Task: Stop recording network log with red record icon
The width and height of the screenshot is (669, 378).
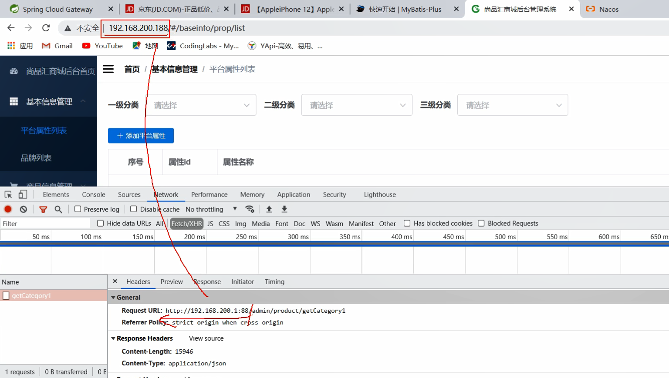Action: click(x=8, y=209)
